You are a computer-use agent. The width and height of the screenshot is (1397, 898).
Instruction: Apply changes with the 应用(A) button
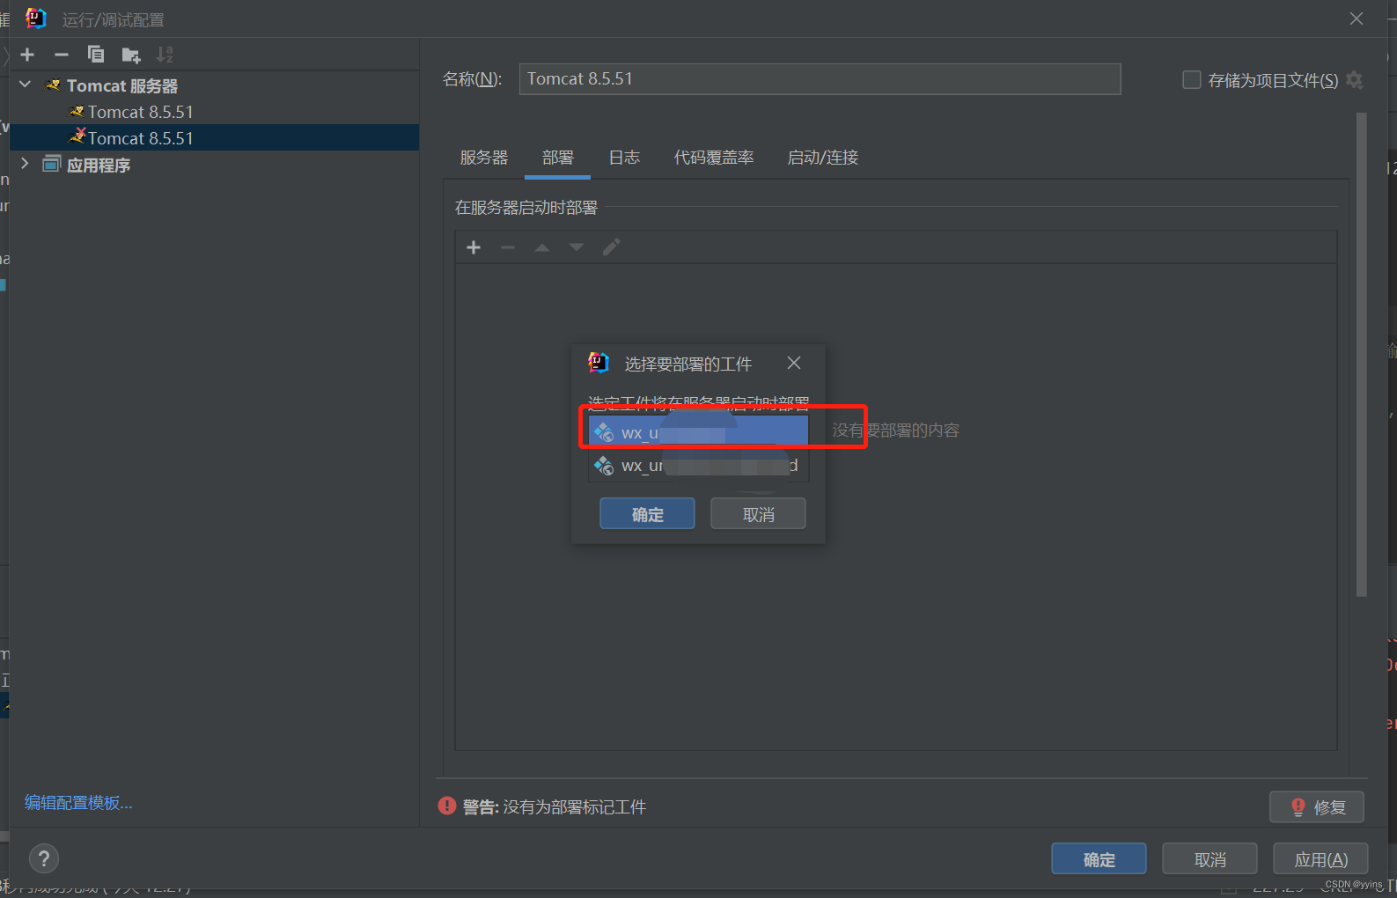[1320, 859]
